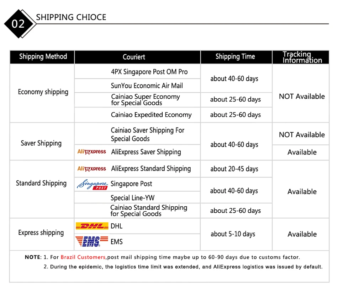The image size is (338, 284).
Task: Click the black diamond 02 badge
Action: pyautogui.click(x=19, y=24)
